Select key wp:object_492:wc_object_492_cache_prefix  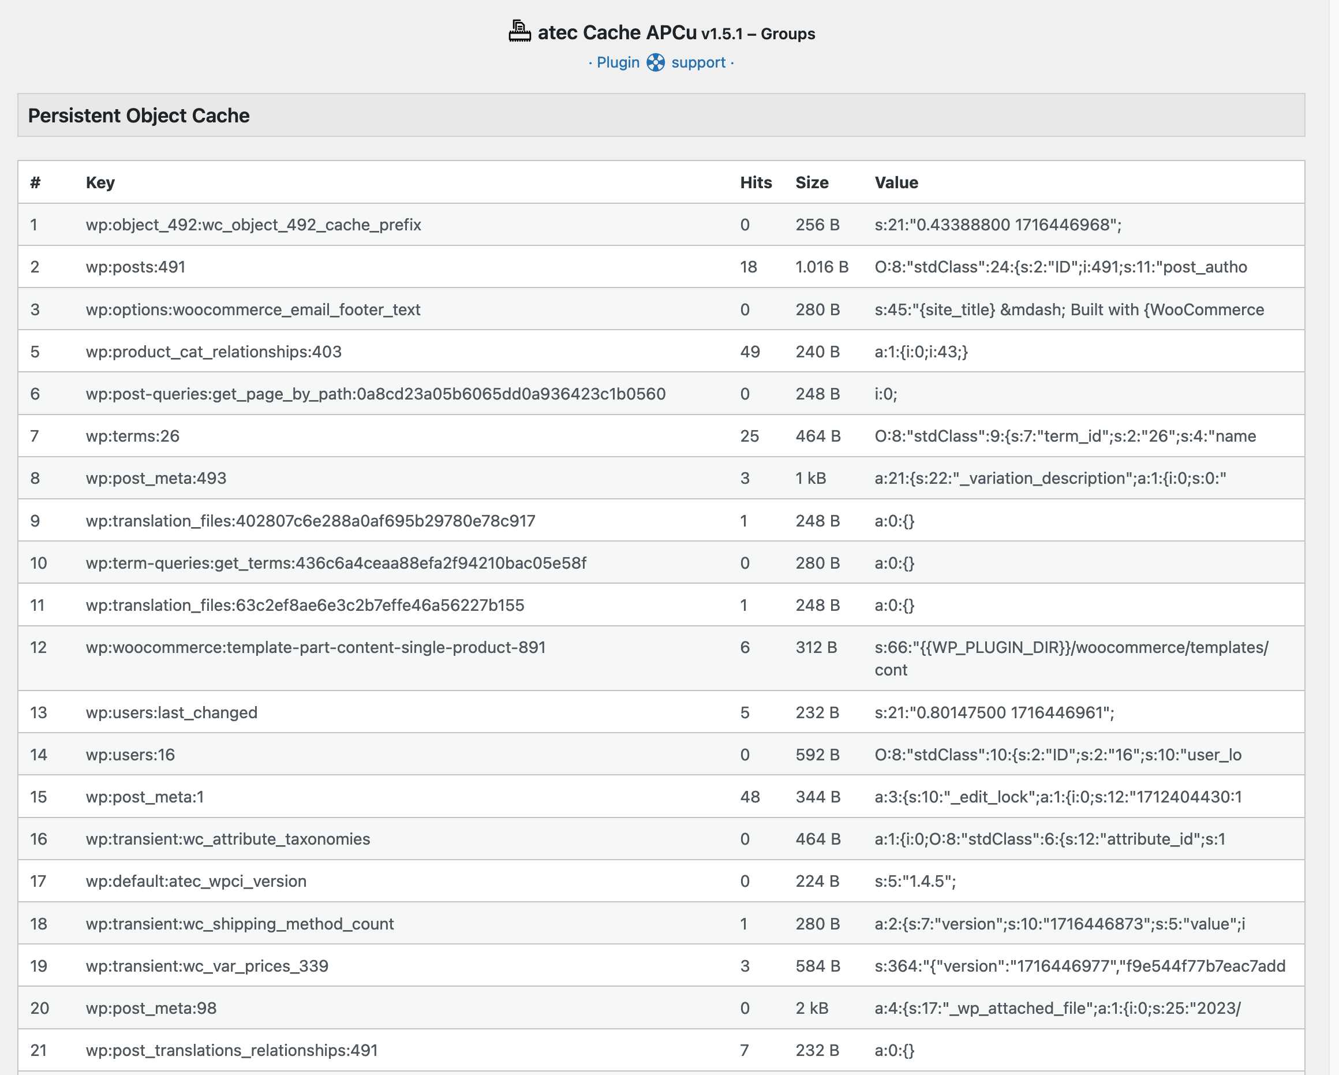click(x=253, y=225)
